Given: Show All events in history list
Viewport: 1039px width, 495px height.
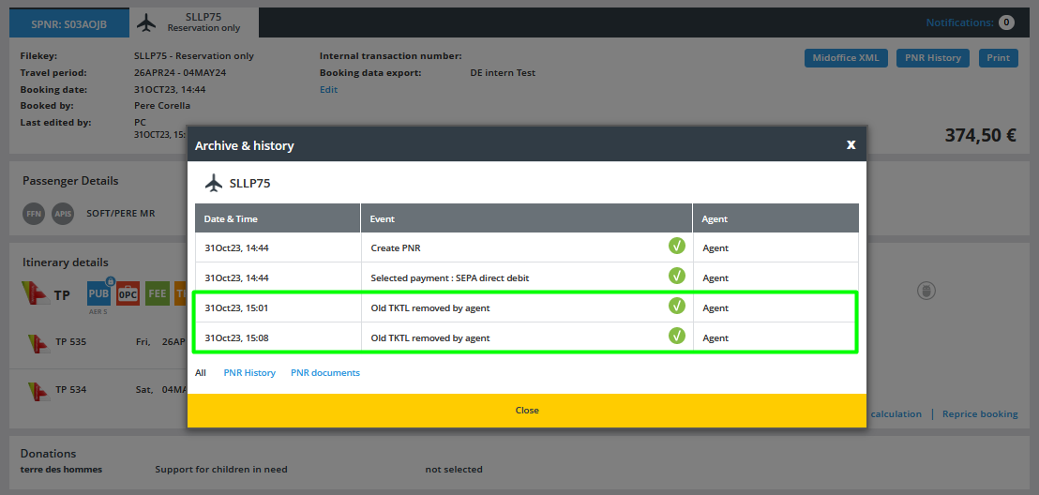Looking at the screenshot, I should pyautogui.click(x=201, y=372).
